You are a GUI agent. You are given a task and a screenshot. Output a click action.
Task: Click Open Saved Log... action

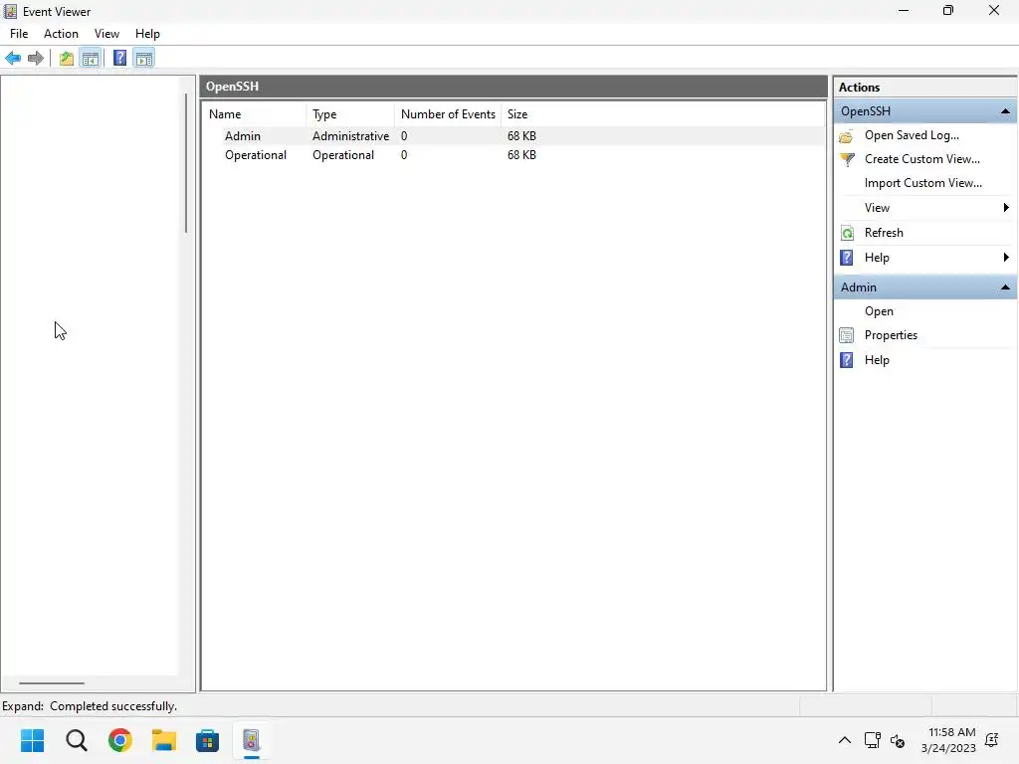(912, 135)
